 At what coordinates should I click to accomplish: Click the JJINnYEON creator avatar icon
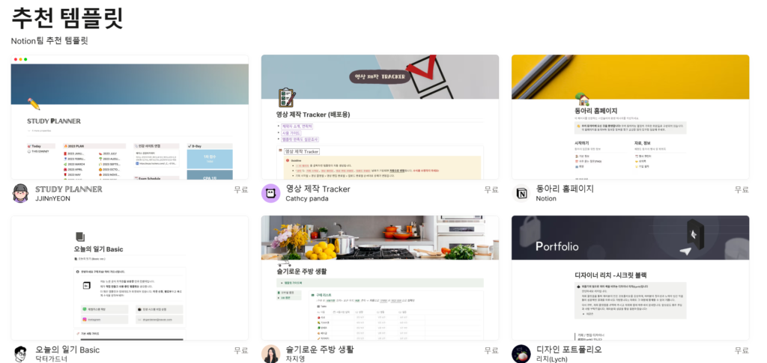[20, 193]
